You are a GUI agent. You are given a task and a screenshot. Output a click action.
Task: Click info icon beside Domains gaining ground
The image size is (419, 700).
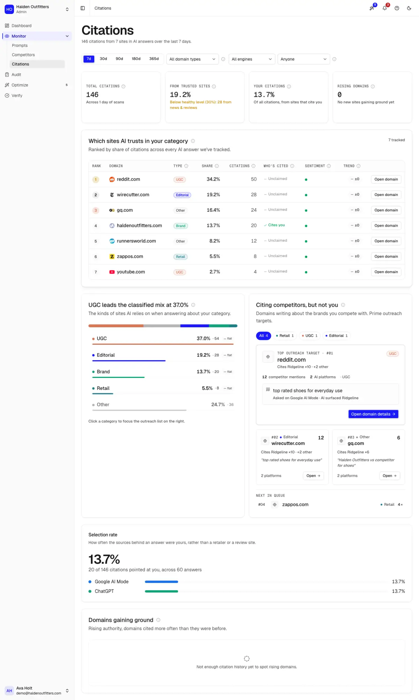[x=158, y=620]
